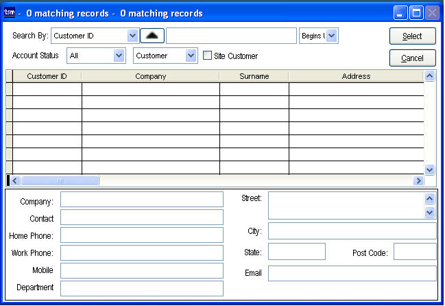
Task: Click the Surname column header
Action: (x=254, y=76)
